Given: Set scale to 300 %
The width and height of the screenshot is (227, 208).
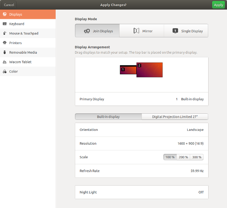Looking at the screenshot, I should [196, 157].
